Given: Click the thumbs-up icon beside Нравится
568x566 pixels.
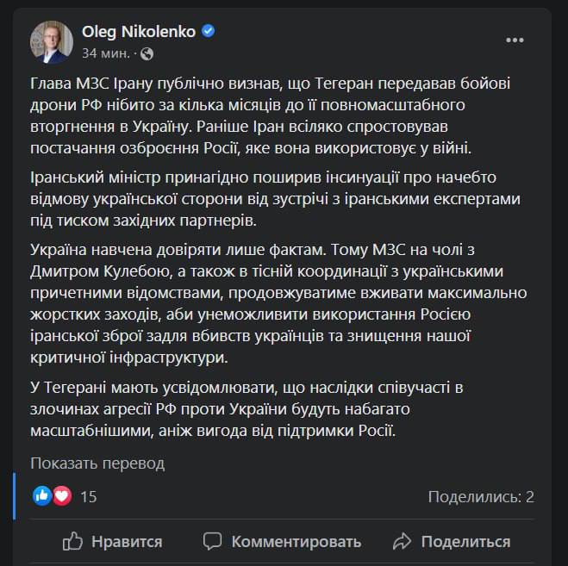Looking at the screenshot, I should pos(73,541).
